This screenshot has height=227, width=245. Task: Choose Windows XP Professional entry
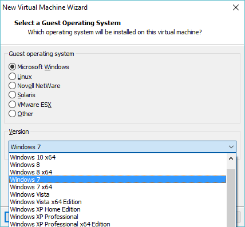(117, 217)
